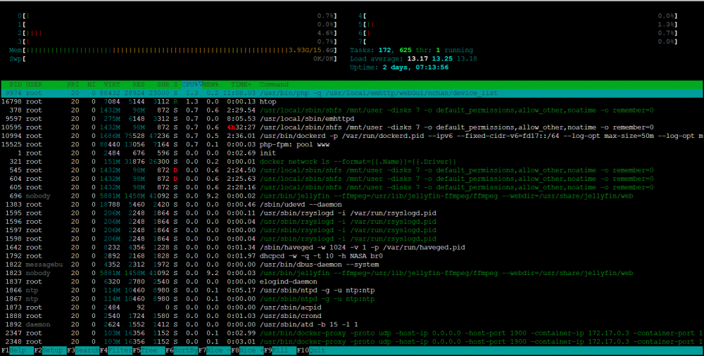Screen dimensions: 704x356
Task: Select the php-fpm pool www row
Action: (352, 144)
